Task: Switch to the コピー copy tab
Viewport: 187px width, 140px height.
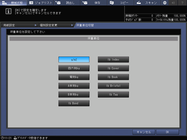Action: (120, 3)
